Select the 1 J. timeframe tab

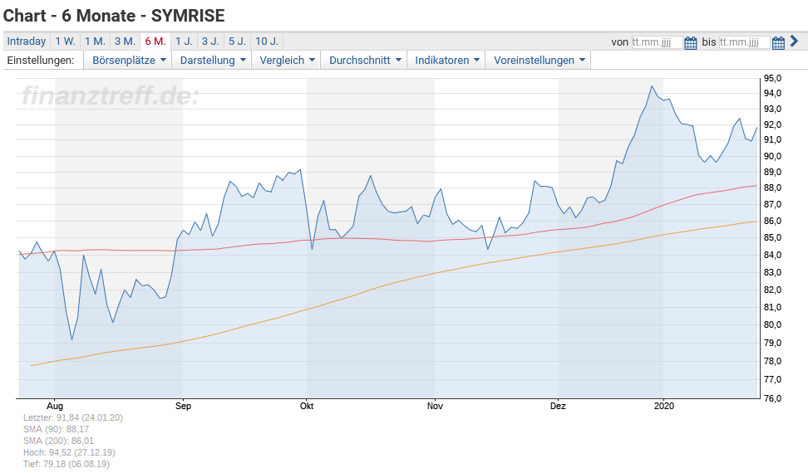tap(184, 41)
